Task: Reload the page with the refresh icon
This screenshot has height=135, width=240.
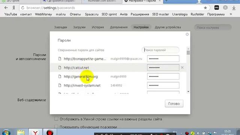Action: pyautogui.click(x=22, y=8)
